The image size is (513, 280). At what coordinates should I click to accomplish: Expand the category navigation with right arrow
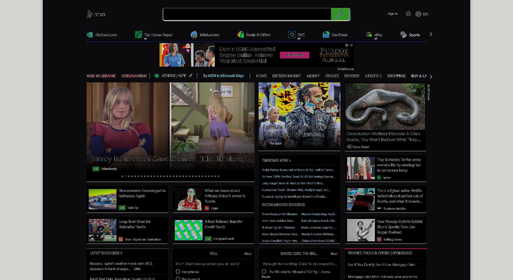[431, 77]
